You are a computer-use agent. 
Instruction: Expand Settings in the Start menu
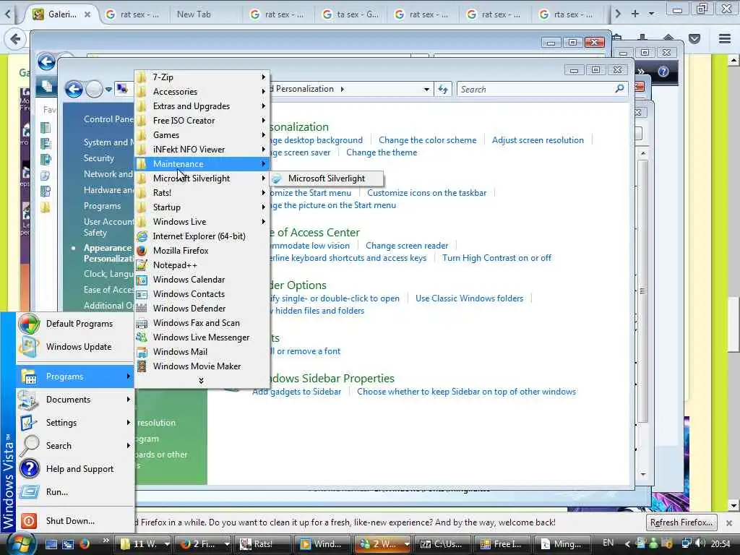[x=75, y=423]
